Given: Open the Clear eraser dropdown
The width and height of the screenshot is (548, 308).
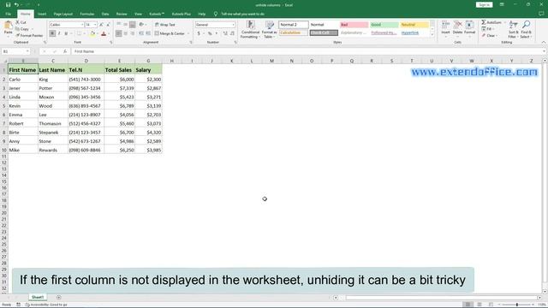Looking at the screenshot, I should (x=490, y=36).
